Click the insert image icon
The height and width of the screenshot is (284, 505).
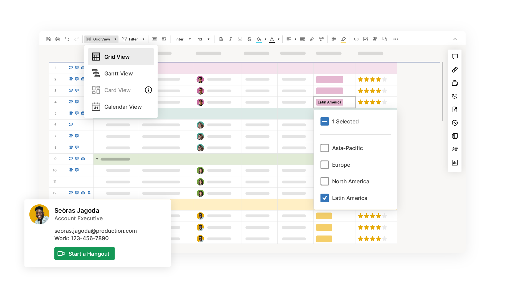click(x=366, y=39)
